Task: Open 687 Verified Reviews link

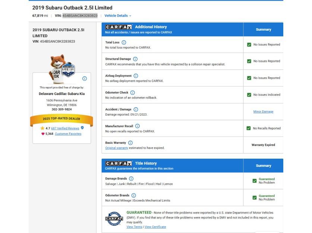Action: tap(65, 128)
